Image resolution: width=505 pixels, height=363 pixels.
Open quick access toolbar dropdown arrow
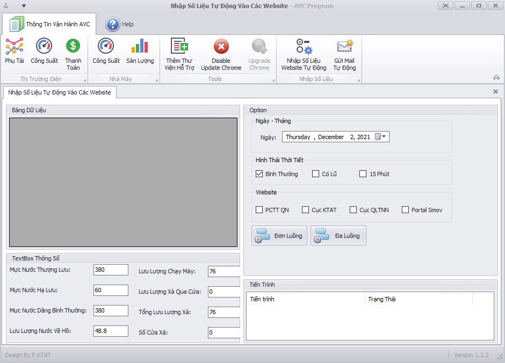[x=24, y=6]
